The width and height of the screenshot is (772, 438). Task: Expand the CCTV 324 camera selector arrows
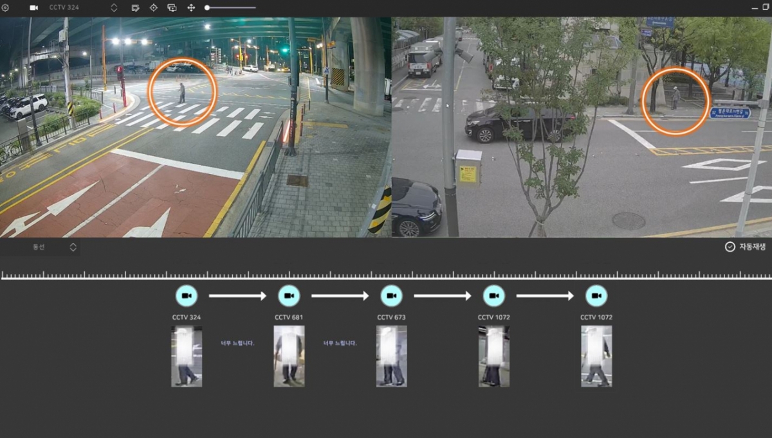click(x=114, y=8)
